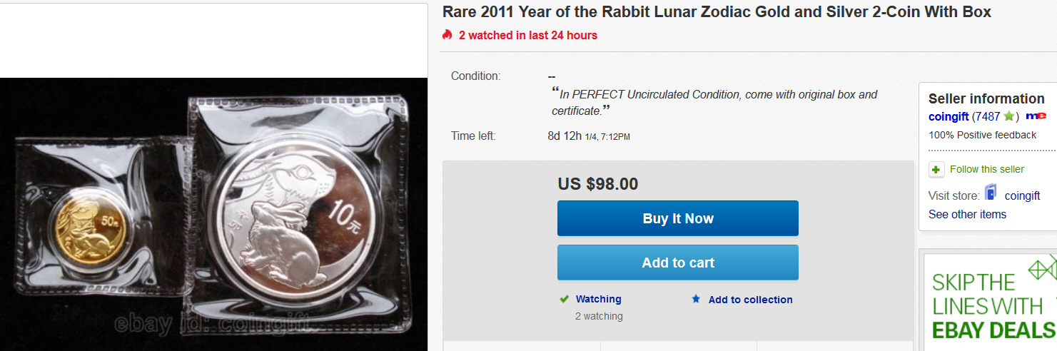Open the 7487 feedback score link
The width and height of the screenshot is (1057, 351).
coord(988,116)
